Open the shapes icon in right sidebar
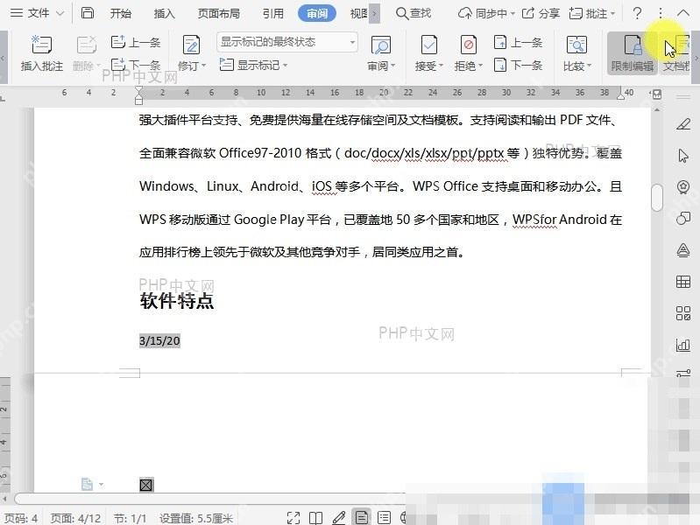 [x=683, y=218]
